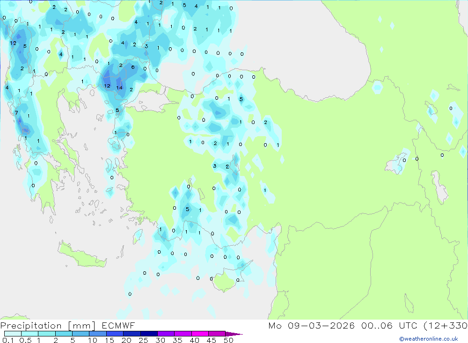The height and width of the screenshot is (343, 468).
Task: Click the '[mm]' unit label
Action: (x=81, y=326)
